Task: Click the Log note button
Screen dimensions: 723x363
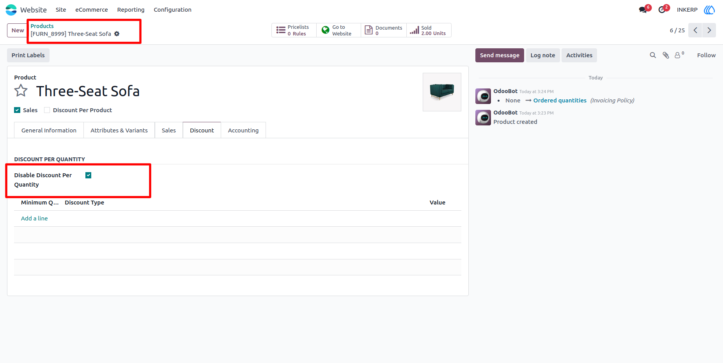Action: coord(543,55)
